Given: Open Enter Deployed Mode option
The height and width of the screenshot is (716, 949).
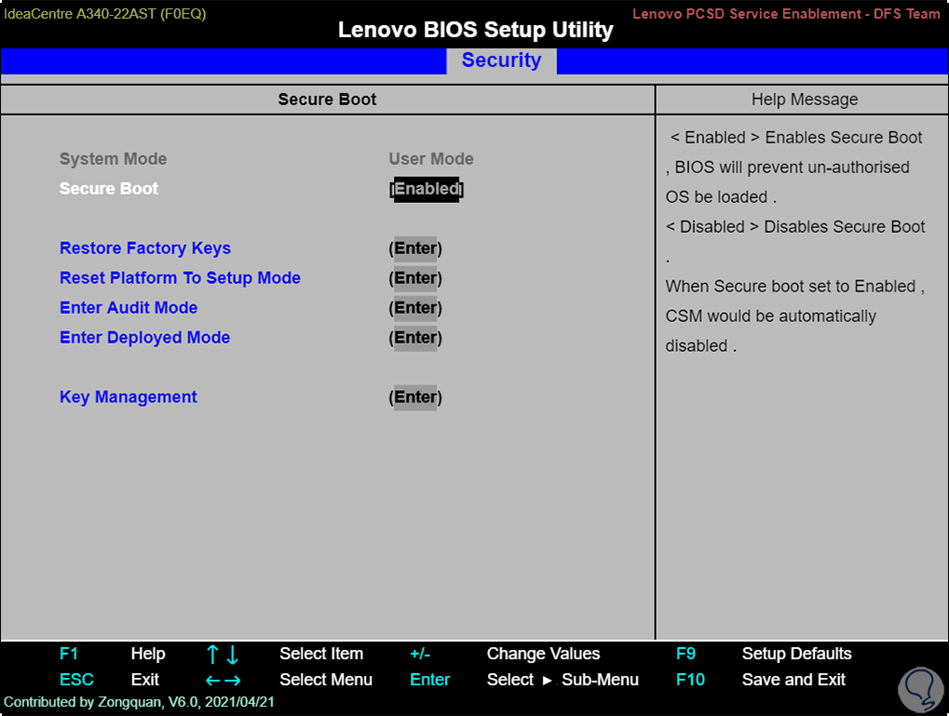Looking at the screenshot, I should pyautogui.click(x=144, y=337).
